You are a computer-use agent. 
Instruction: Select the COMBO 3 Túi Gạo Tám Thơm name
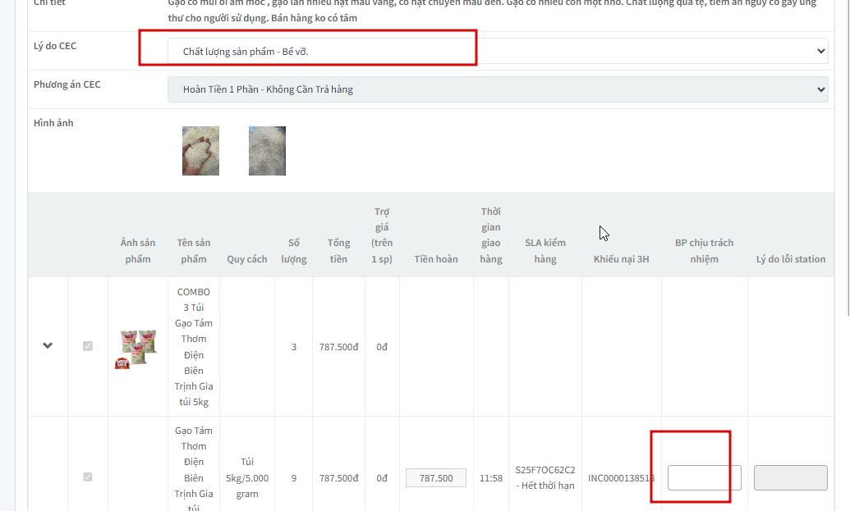click(x=194, y=346)
